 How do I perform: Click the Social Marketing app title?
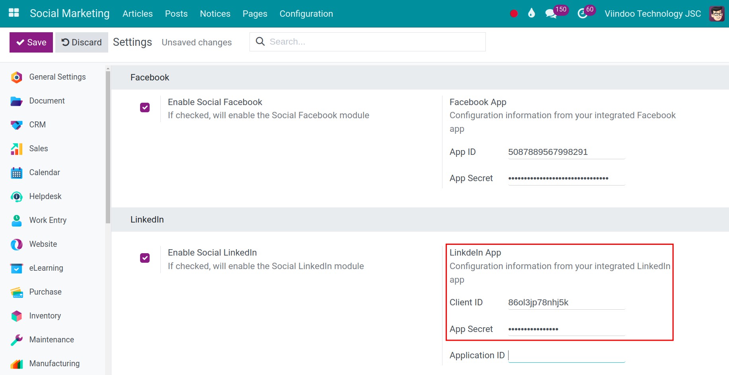pyautogui.click(x=70, y=14)
